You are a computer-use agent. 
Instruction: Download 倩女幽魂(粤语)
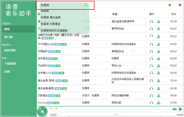(159, 89)
